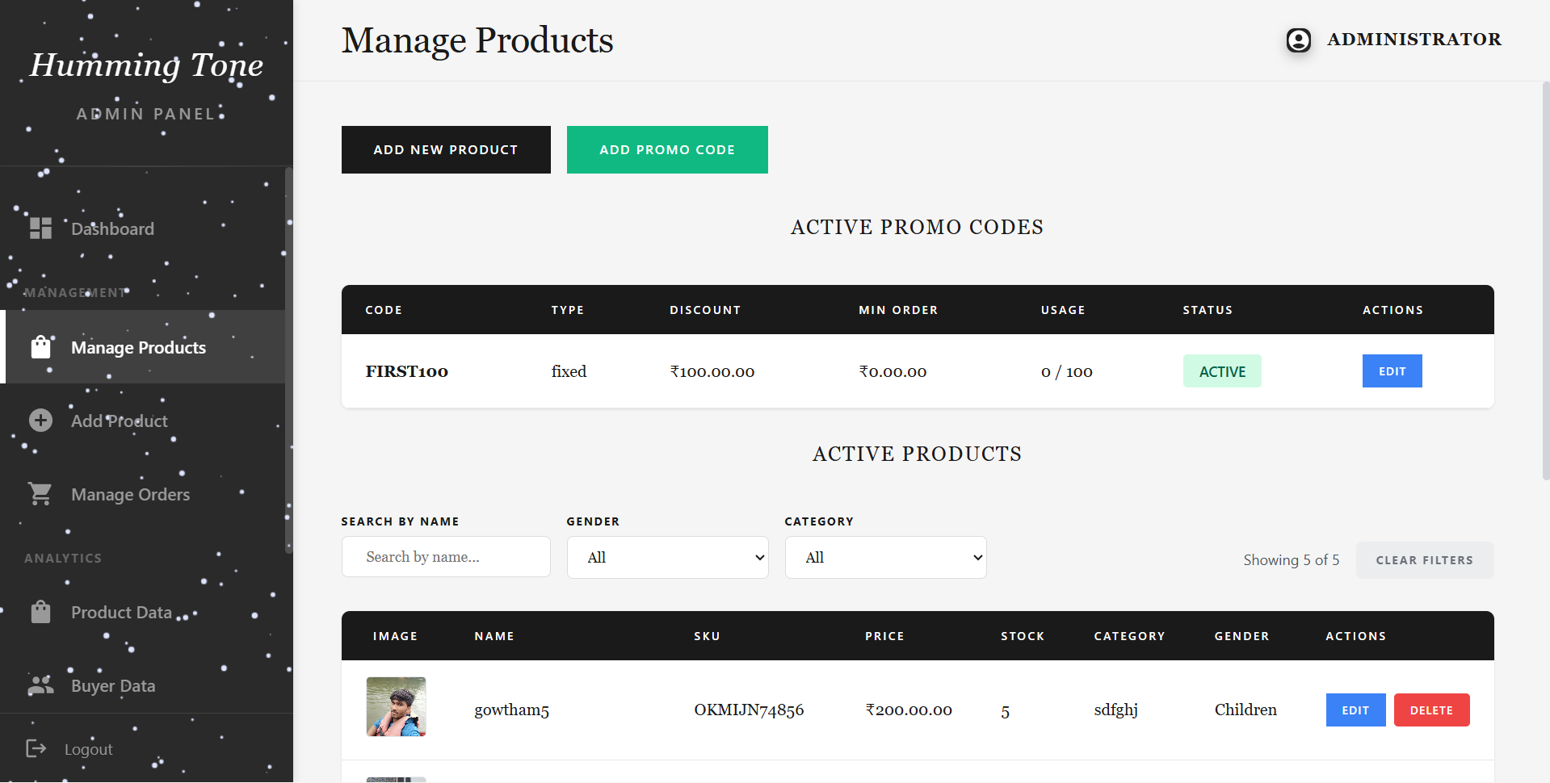Click the administrator profile avatar icon

[1298, 40]
